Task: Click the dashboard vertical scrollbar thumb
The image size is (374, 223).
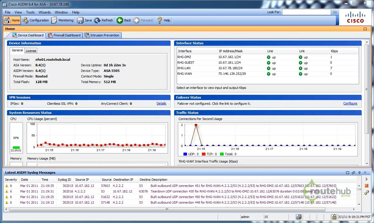Action: tap(367, 89)
